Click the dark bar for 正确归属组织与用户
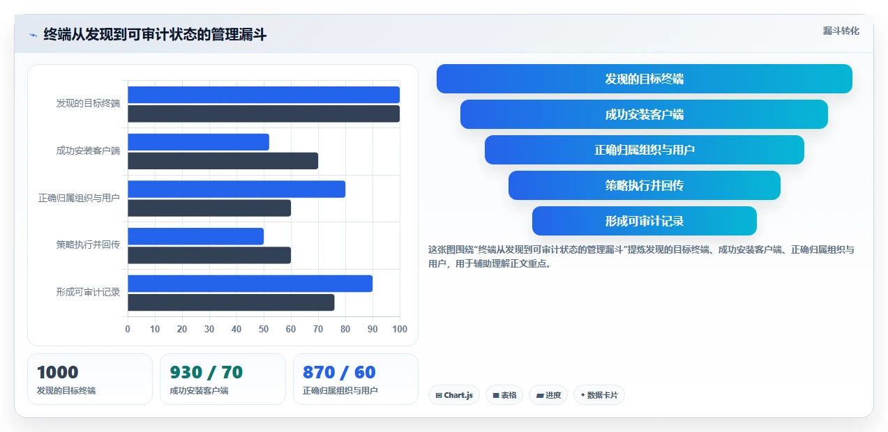The height and width of the screenshot is (432, 888). click(209, 208)
